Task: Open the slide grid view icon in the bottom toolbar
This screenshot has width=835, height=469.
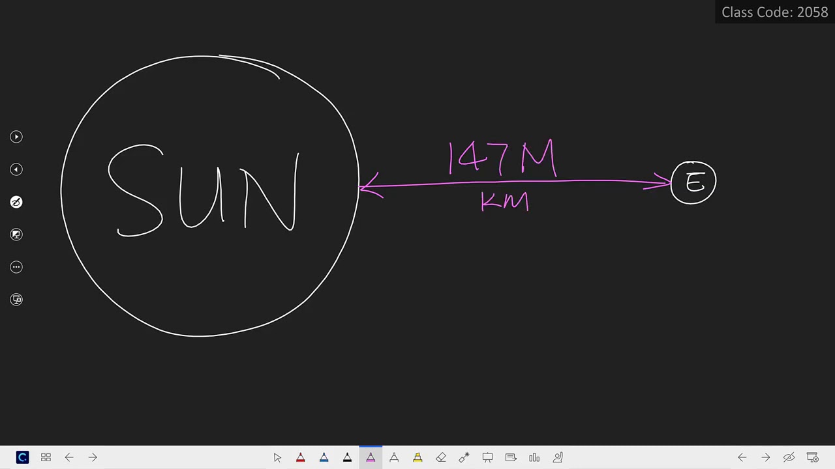Action: point(46,457)
